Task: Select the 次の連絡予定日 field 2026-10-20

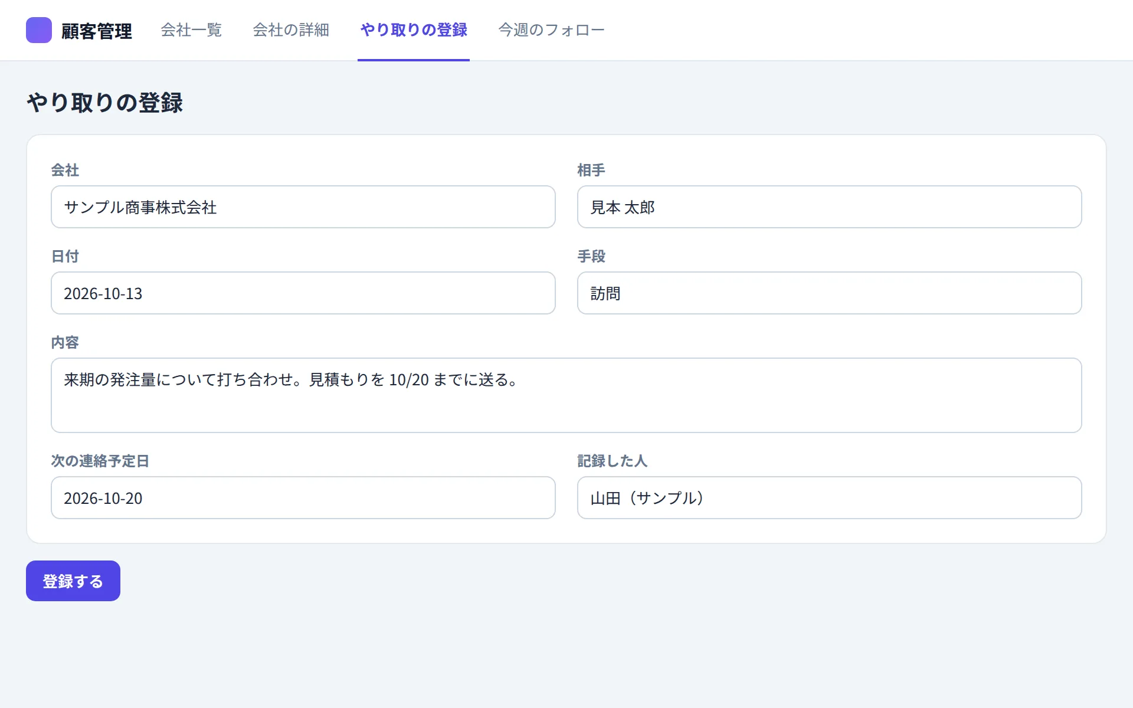Action: pos(303,498)
